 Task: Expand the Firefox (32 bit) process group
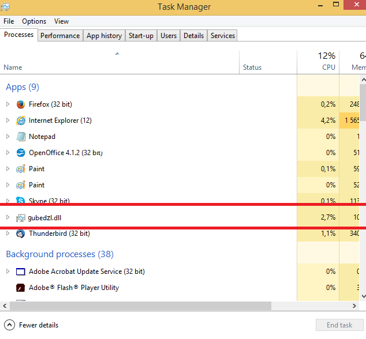pos(8,104)
